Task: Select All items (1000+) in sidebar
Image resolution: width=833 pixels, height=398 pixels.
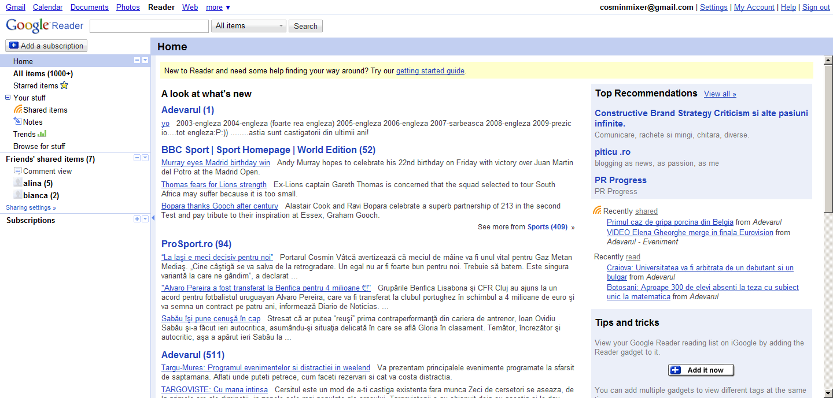Action: click(43, 73)
